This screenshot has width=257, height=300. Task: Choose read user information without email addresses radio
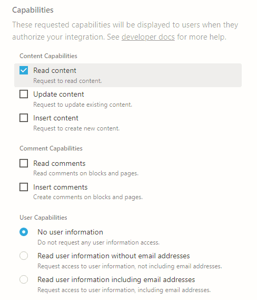[x=24, y=256]
